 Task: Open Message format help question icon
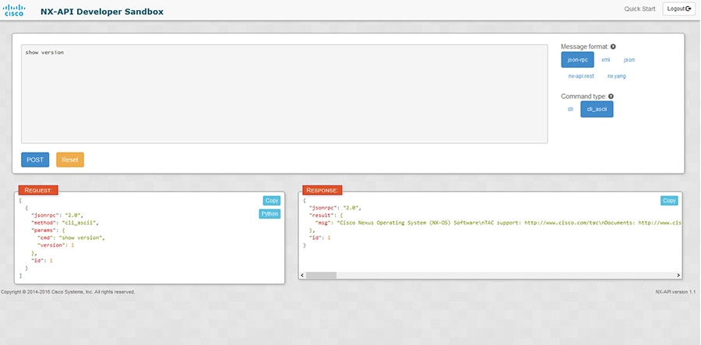[x=613, y=47]
